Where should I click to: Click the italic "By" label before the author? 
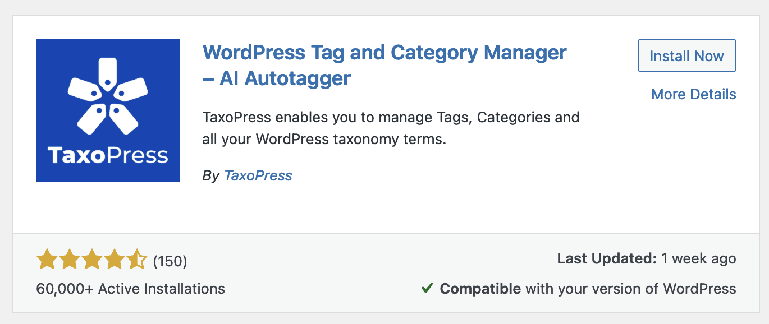click(210, 175)
